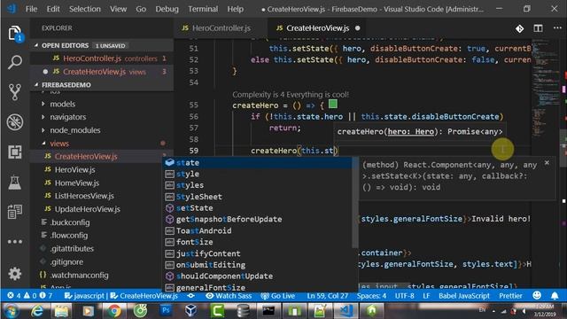
Task: Select the 'ToastAndroid' autocomplete suggestion
Action: 258,230
